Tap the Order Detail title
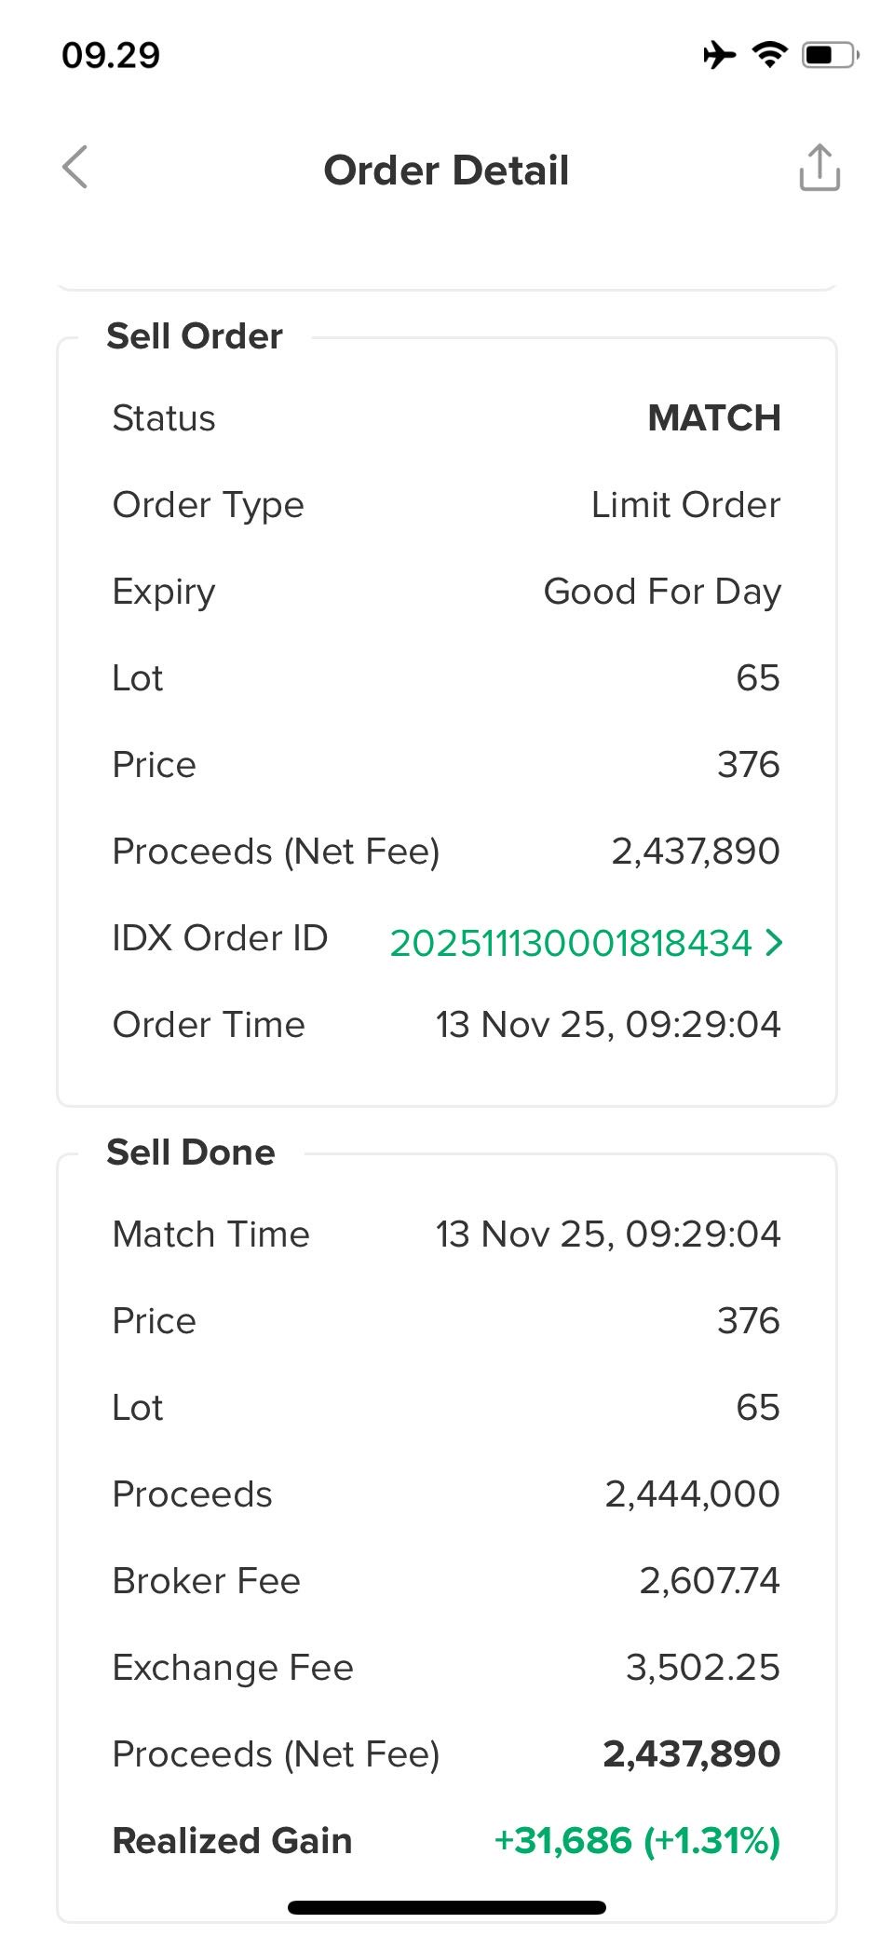The width and height of the screenshot is (894, 1937). (446, 171)
